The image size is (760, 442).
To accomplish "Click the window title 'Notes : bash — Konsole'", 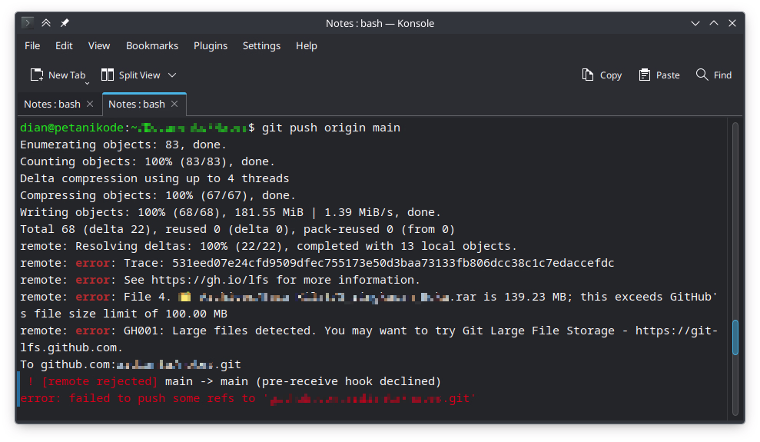I will click(380, 23).
